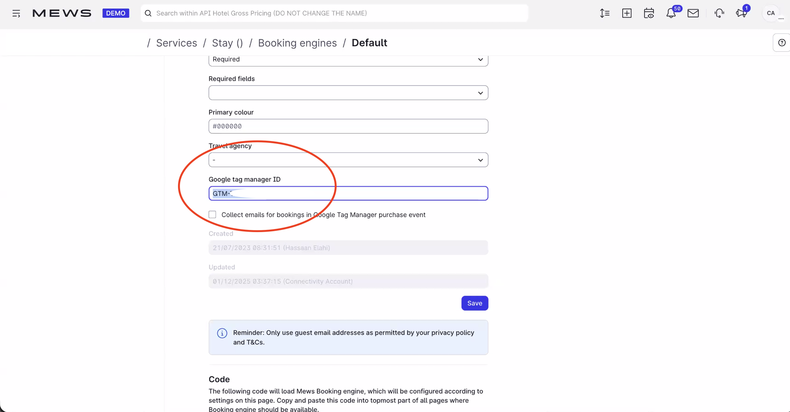The image size is (790, 412).
Task: Open the megaphone announcements icon
Action: point(741,13)
